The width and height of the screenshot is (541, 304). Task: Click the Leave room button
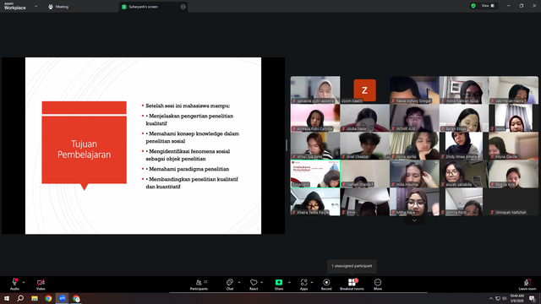coord(527,285)
